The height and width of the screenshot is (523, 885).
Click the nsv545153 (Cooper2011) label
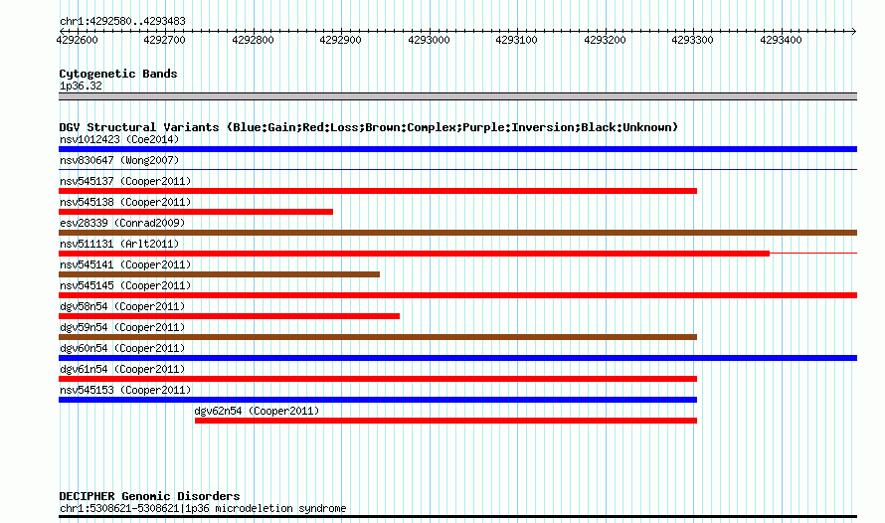click(x=125, y=390)
